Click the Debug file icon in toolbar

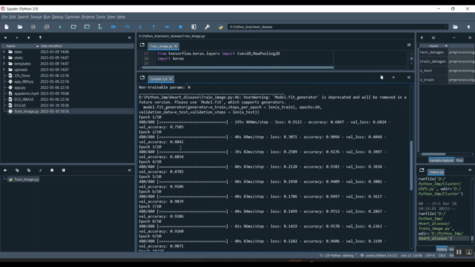(x=113, y=27)
